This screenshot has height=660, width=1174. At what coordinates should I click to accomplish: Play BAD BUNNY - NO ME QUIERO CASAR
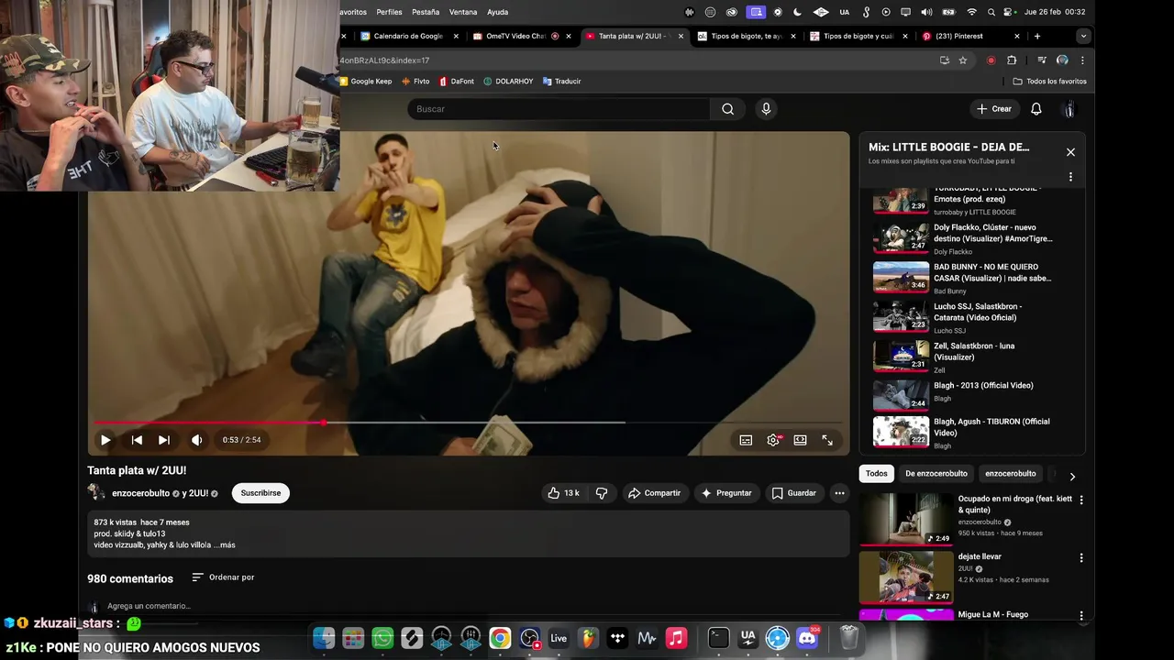click(963, 278)
